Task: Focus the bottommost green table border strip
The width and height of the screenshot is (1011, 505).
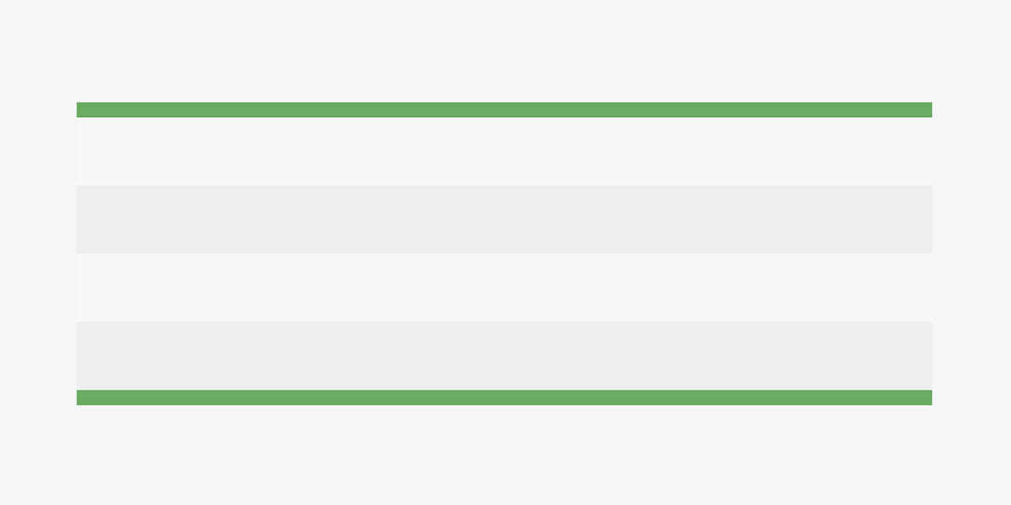Action: [504, 397]
